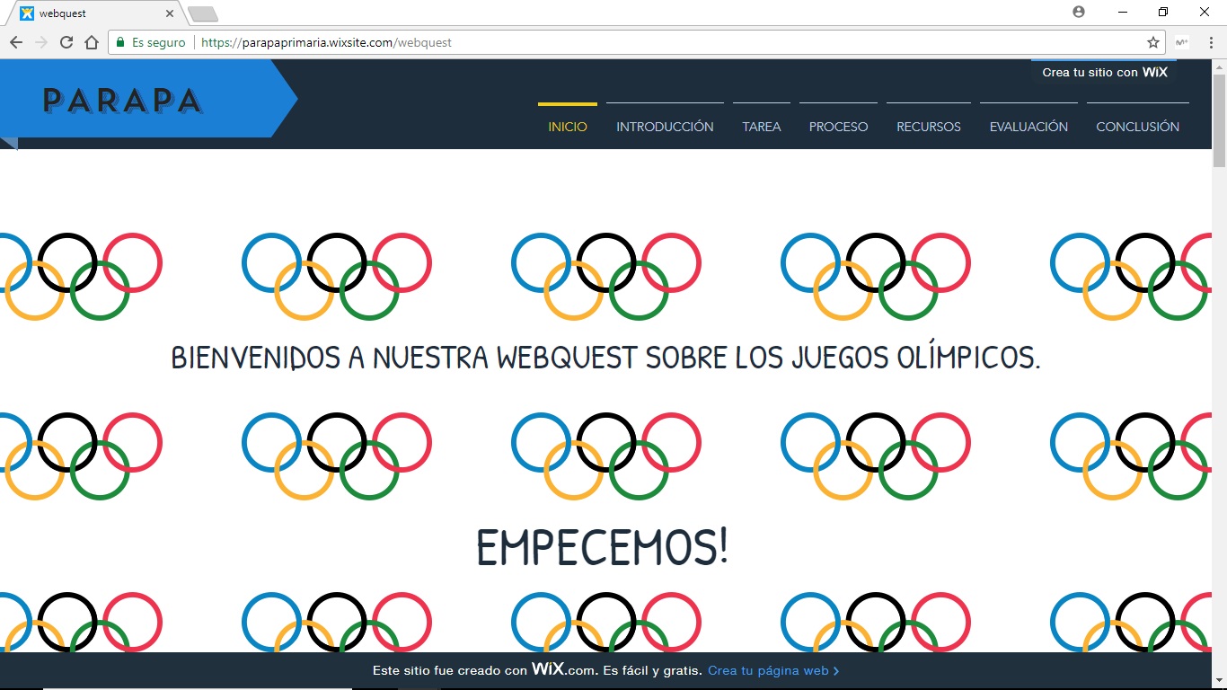Open the Chrome three-dot menu

[x=1210, y=42]
